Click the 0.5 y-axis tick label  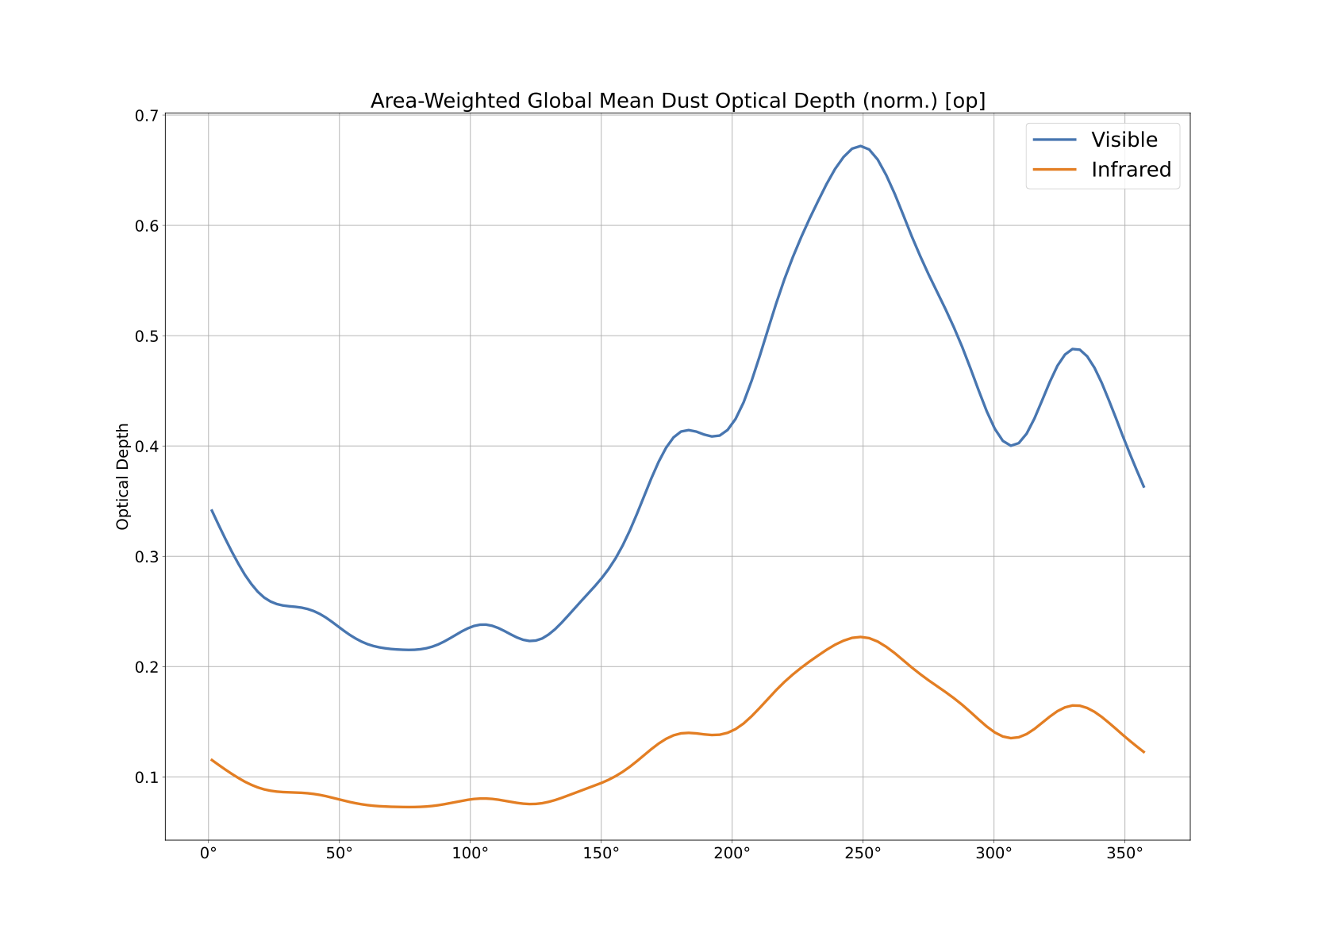(146, 336)
